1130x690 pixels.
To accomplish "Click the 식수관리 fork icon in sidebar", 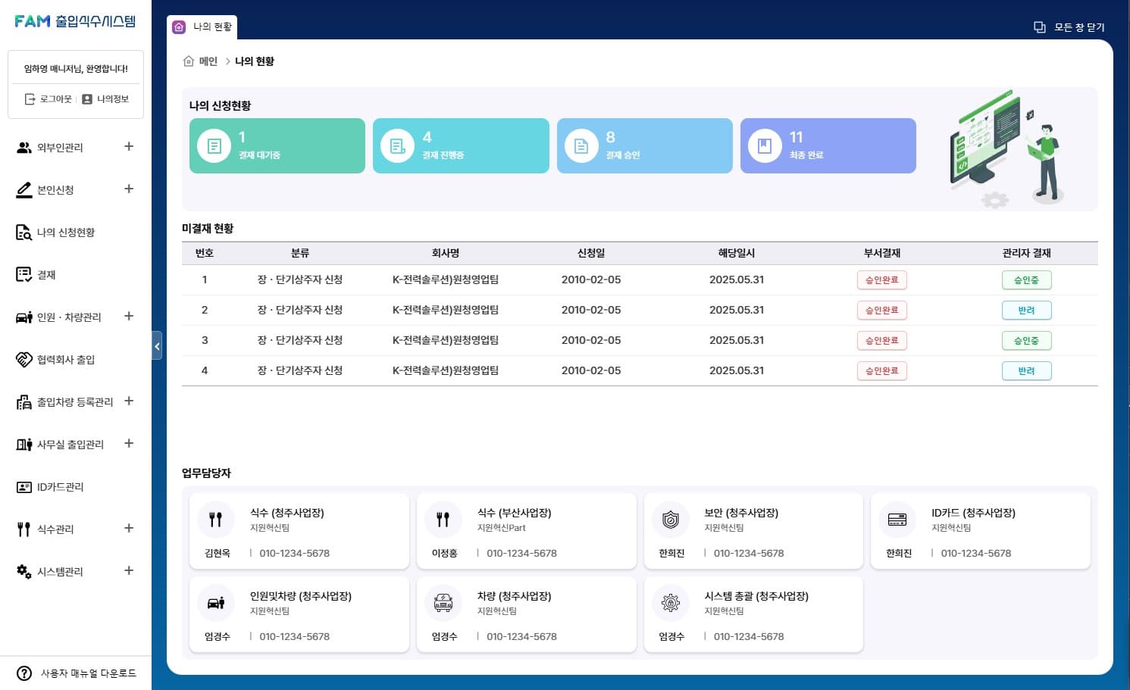I will [24, 529].
